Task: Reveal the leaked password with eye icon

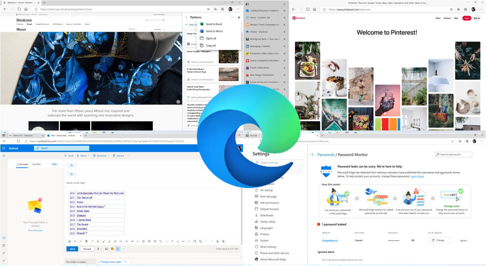Action: click(413, 240)
